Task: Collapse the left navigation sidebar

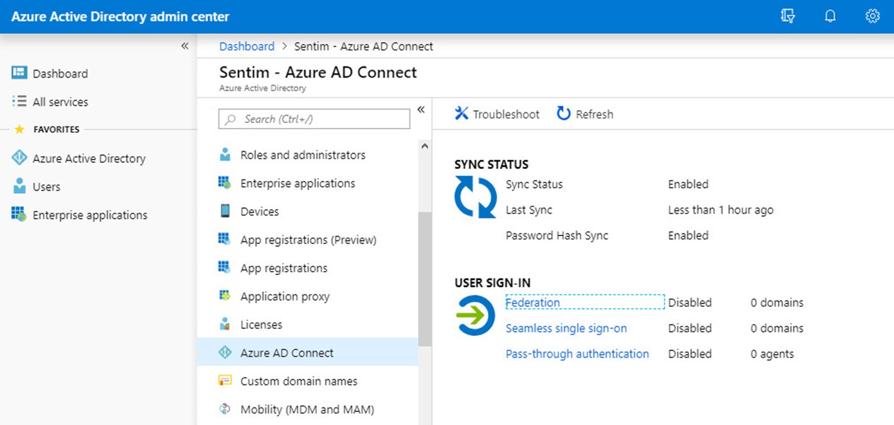Action: pyautogui.click(x=185, y=46)
